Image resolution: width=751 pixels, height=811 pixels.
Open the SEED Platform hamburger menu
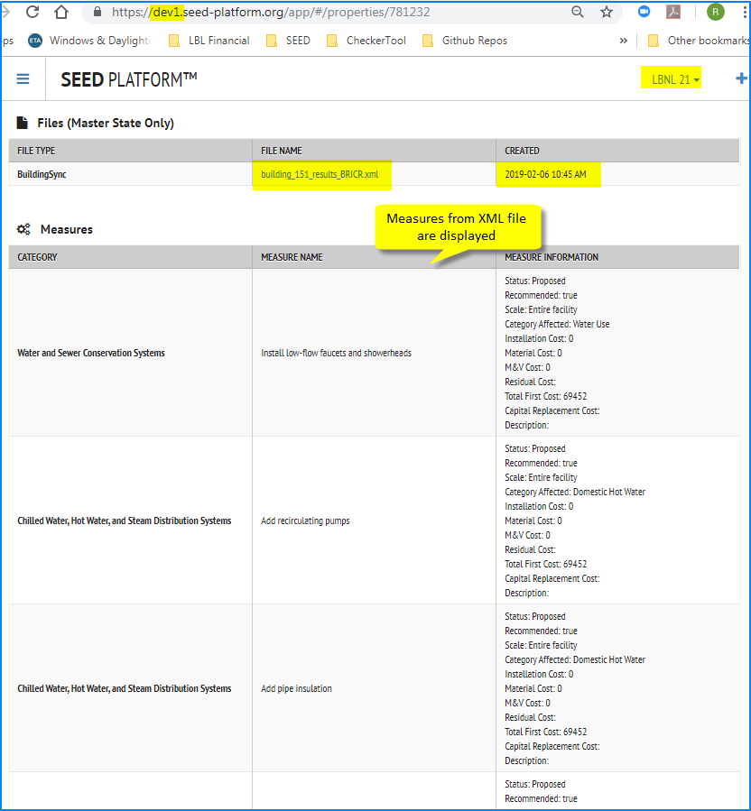point(23,78)
